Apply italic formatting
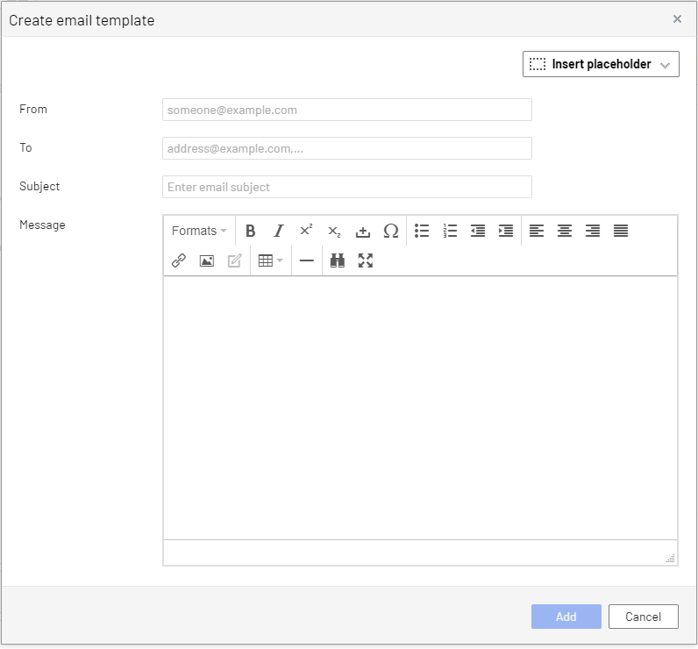 click(x=279, y=231)
